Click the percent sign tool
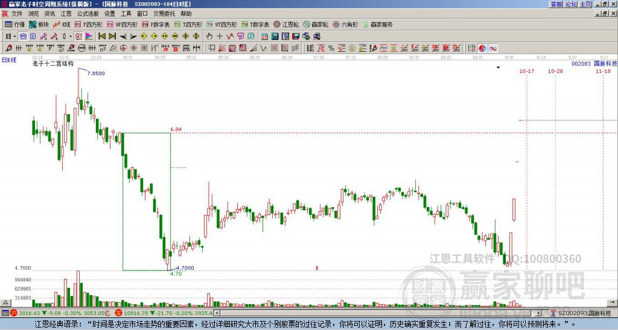Image resolution: width=618 pixels, height=330 pixels. [331, 48]
